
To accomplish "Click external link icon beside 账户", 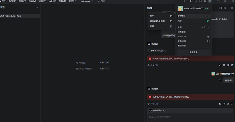I will (x=171, y=16).
